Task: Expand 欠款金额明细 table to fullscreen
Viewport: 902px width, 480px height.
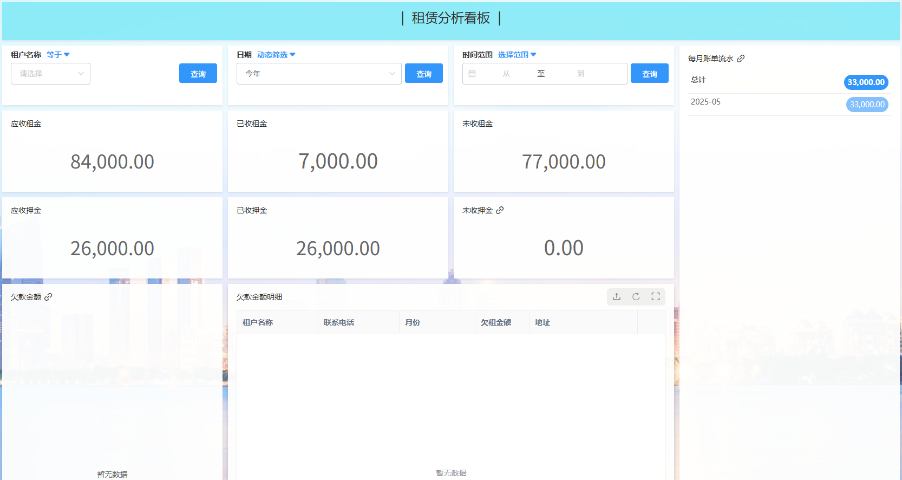Action: point(656,296)
